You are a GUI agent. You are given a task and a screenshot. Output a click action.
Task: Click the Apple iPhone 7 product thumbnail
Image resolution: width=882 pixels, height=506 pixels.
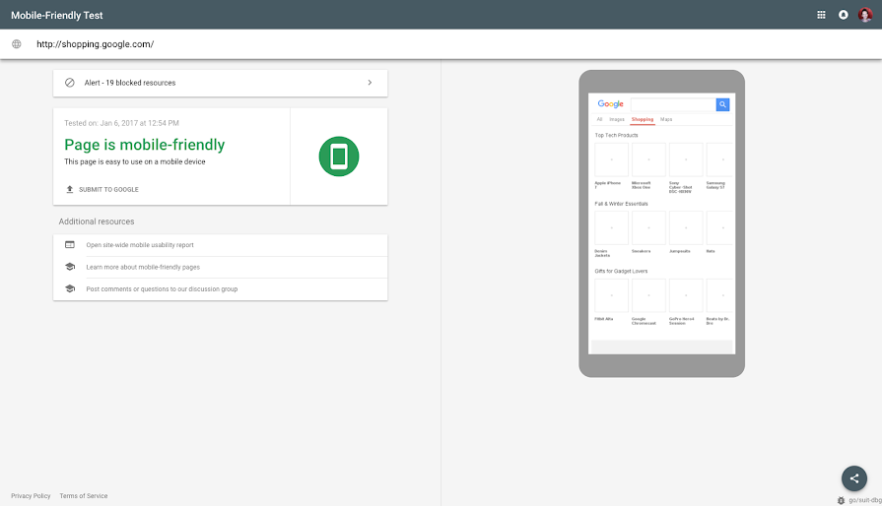611,159
